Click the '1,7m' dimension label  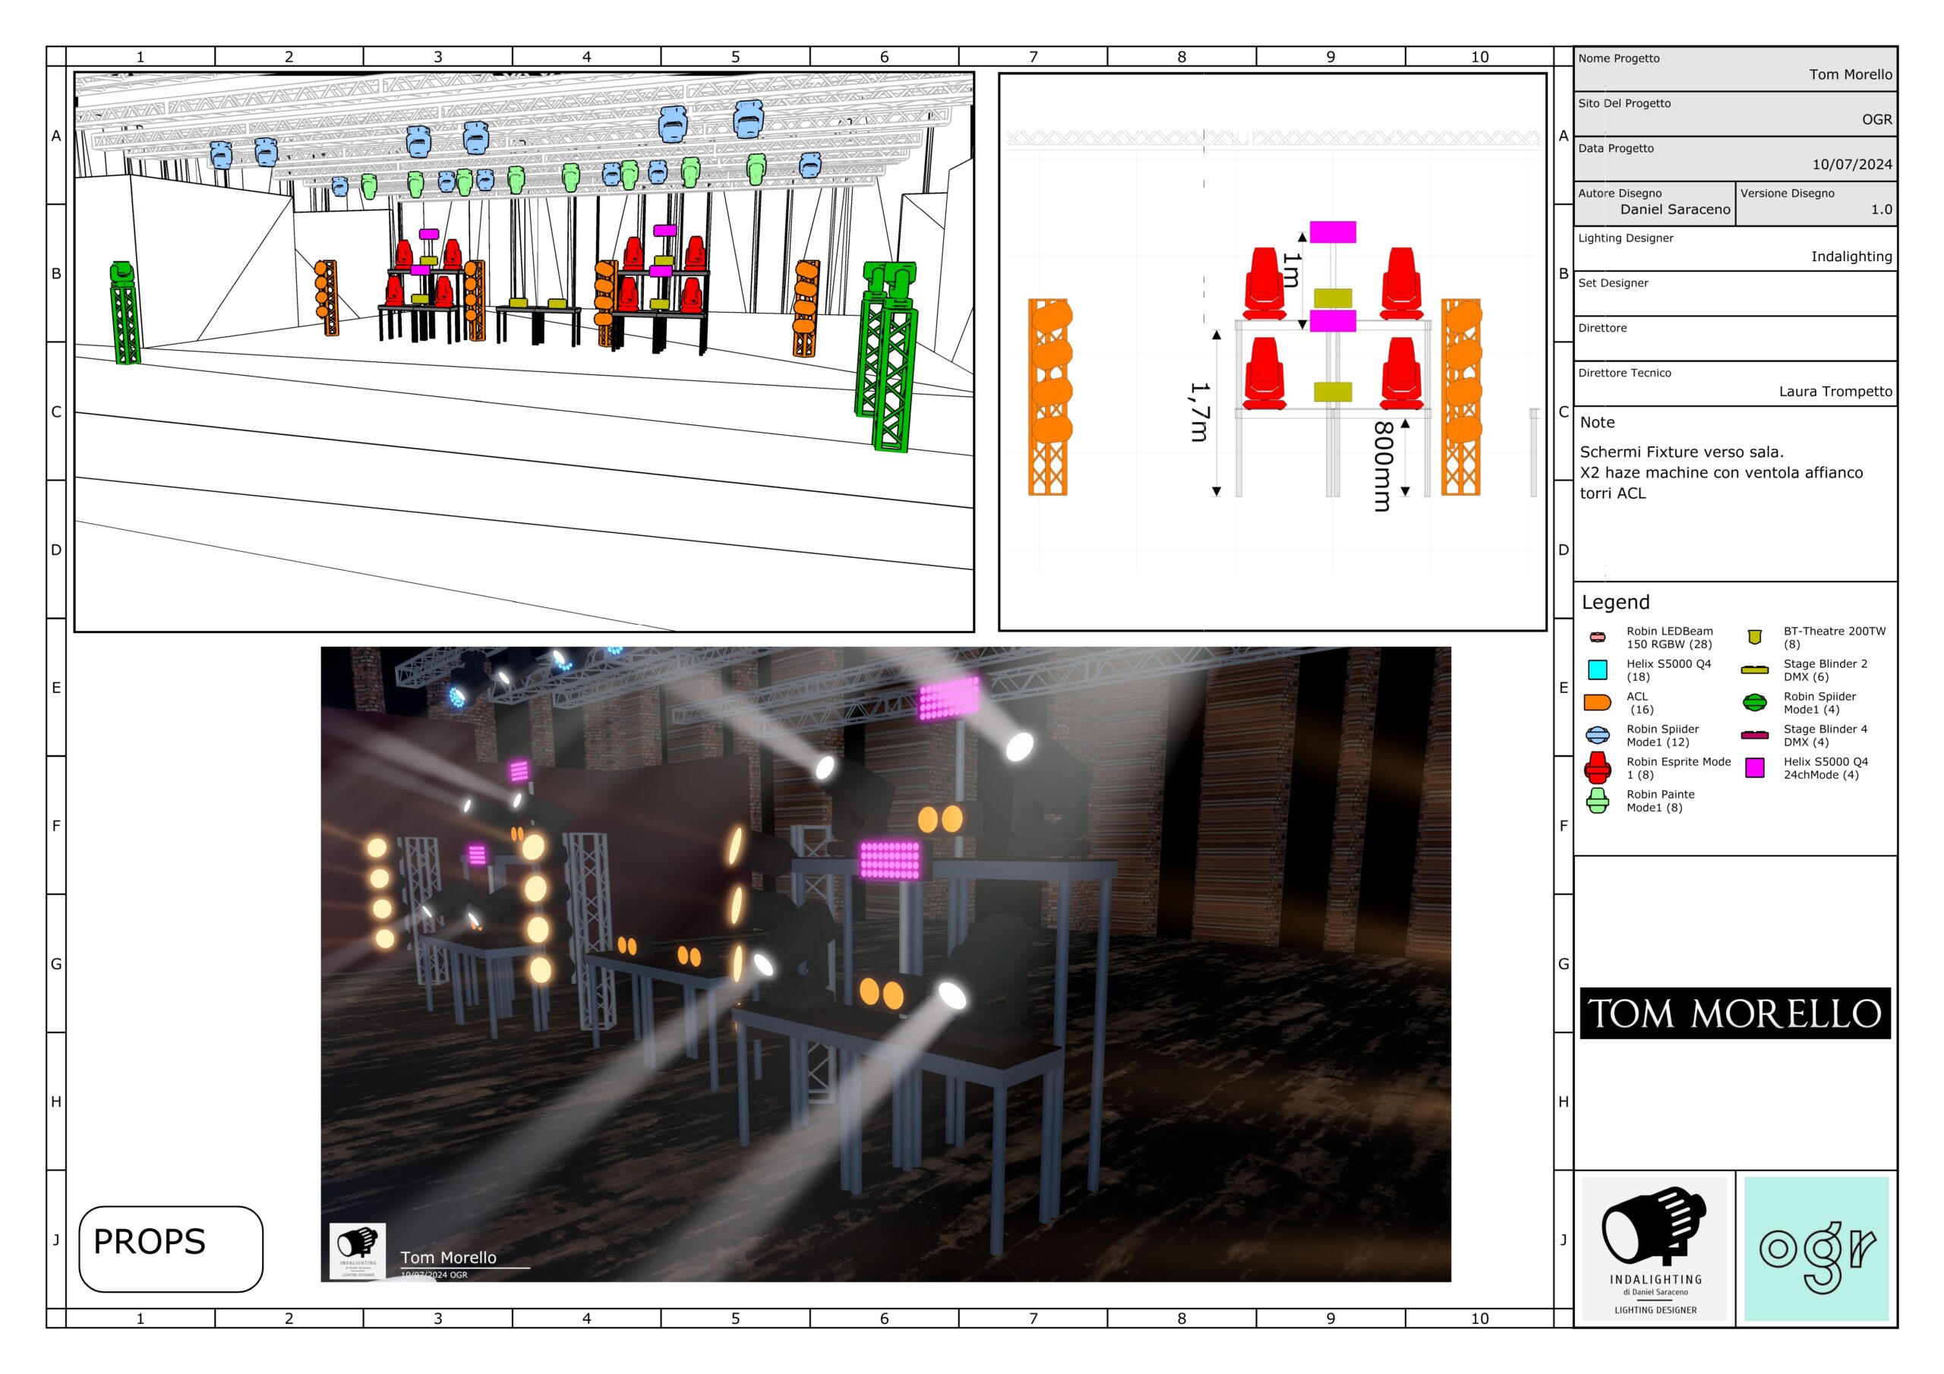point(1200,411)
